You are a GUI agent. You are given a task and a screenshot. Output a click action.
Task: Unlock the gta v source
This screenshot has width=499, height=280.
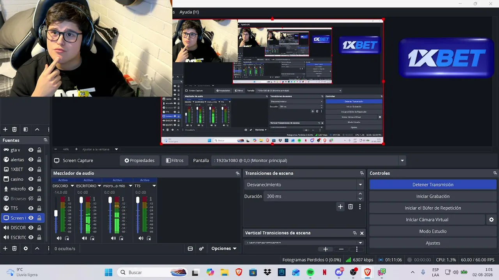pyautogui.click(x=39, y=150)
